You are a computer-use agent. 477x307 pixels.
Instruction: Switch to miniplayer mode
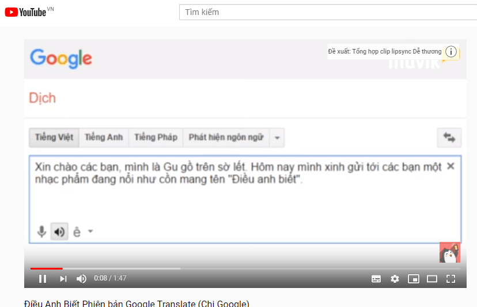pos(414,279)
